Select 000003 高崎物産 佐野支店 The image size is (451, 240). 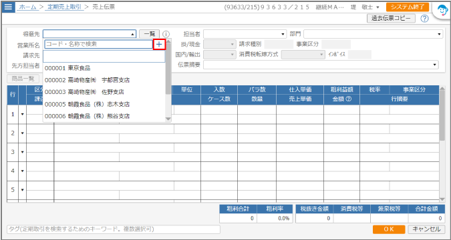104,92
